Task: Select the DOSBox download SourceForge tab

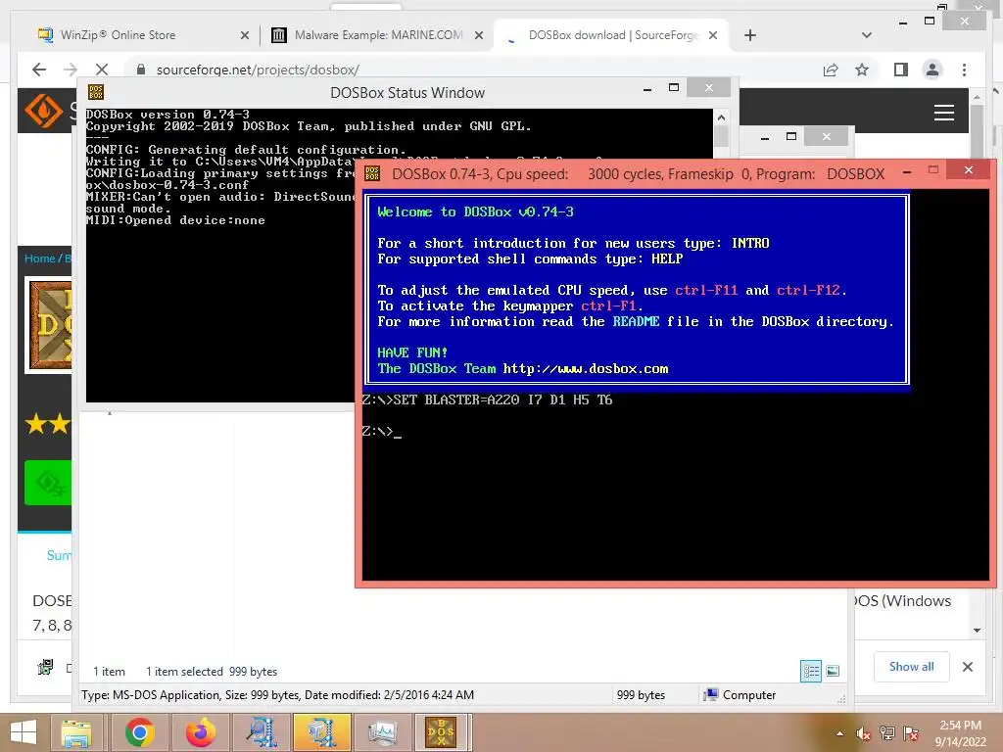Action: point(612,35)
